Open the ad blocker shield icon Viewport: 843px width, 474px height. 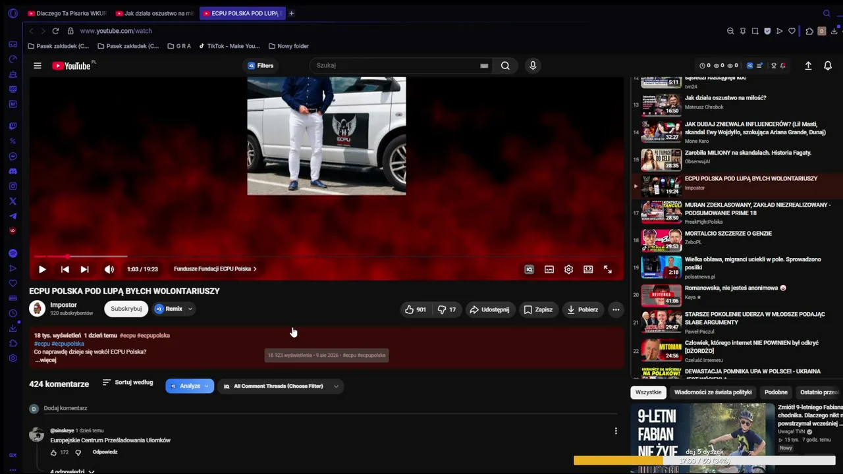point(767,31)
